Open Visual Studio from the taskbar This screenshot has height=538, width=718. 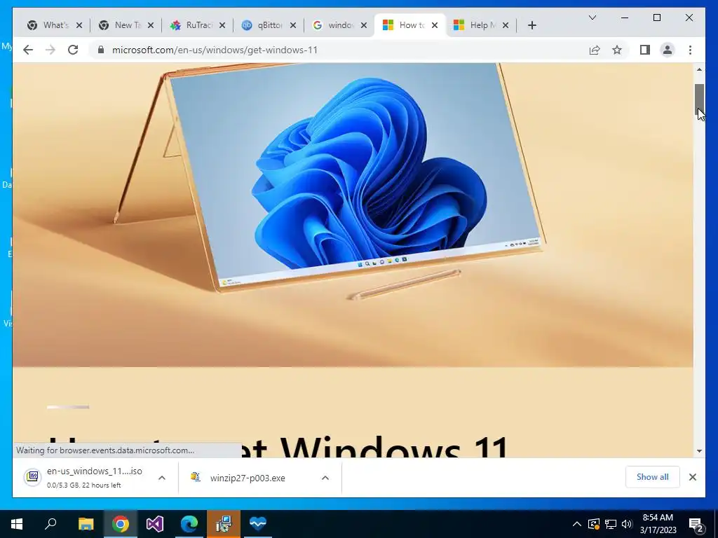[x=155, y=524]
